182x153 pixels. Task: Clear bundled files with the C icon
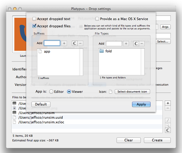[x=168, y=130]
